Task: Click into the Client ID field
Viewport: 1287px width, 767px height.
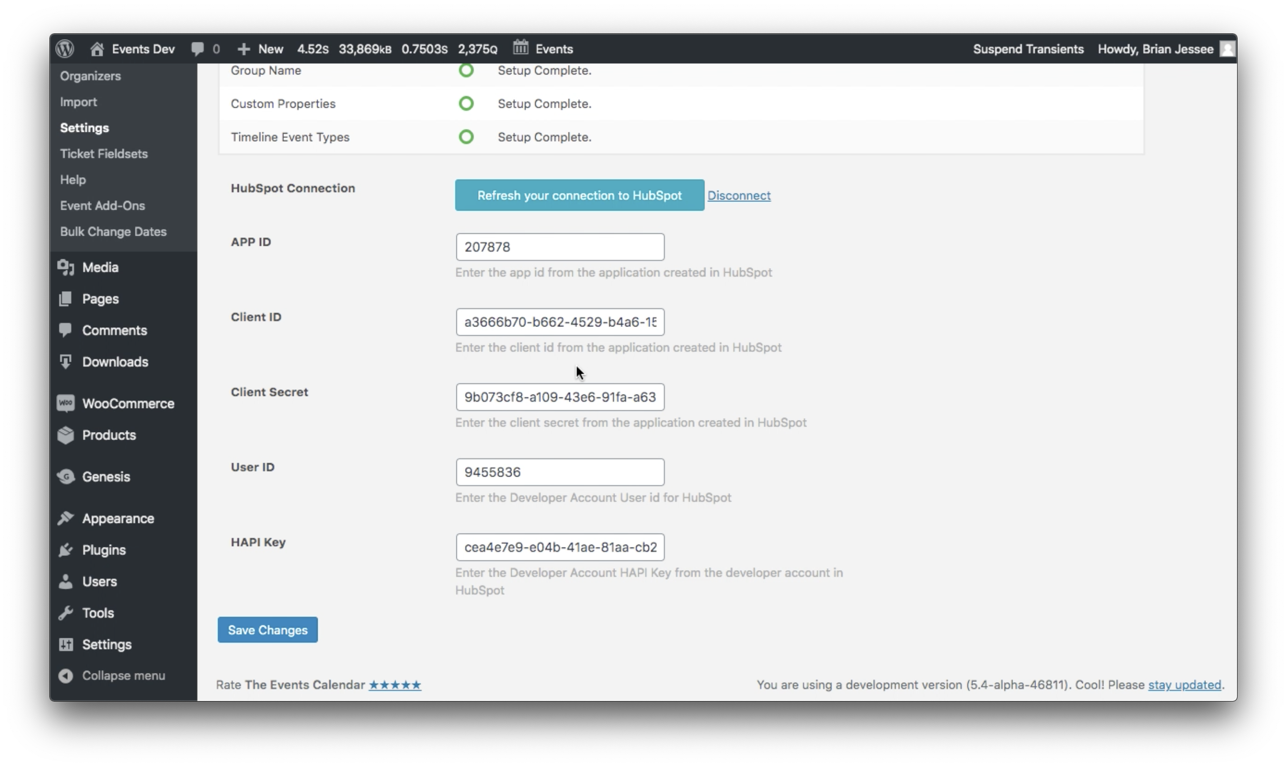Action: coord(560,322)
